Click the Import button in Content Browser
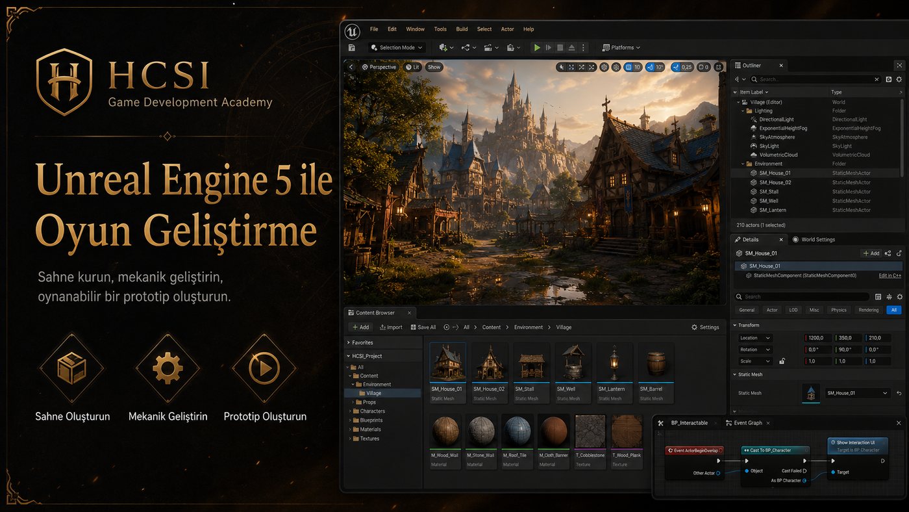Screen dimensions: 909x512 click(x=391, y=327)
